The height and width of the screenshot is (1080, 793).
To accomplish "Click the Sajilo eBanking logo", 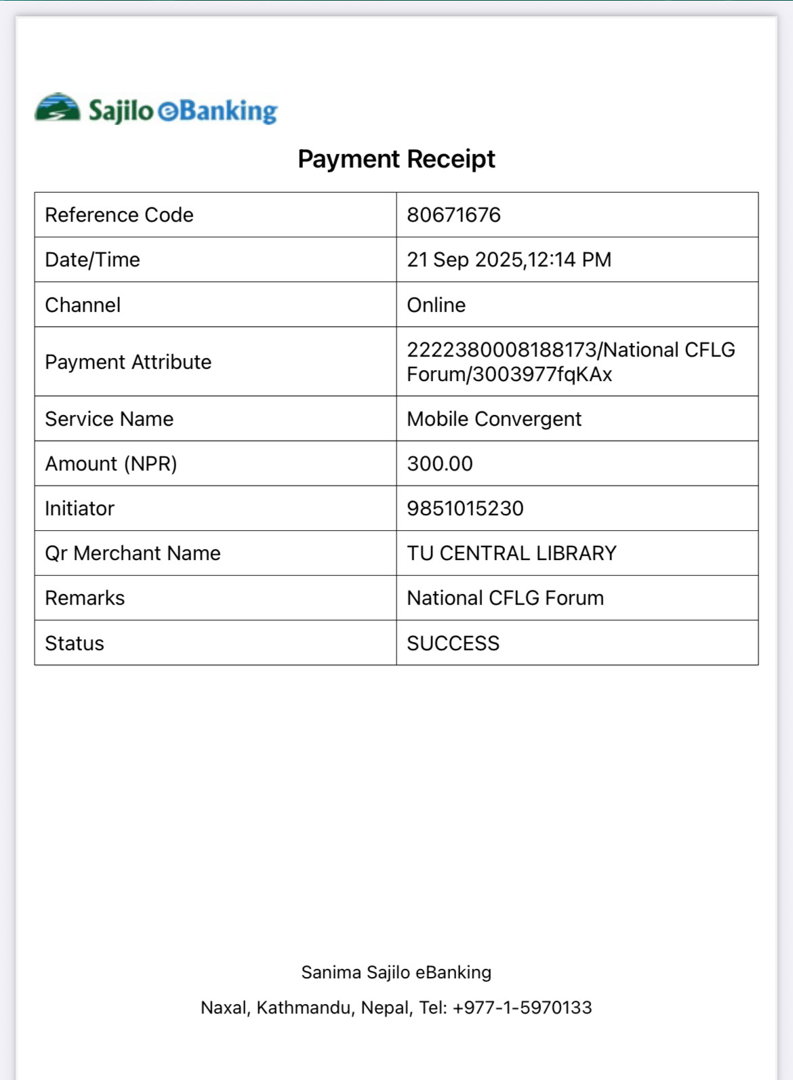I will (x=157, y=109).
